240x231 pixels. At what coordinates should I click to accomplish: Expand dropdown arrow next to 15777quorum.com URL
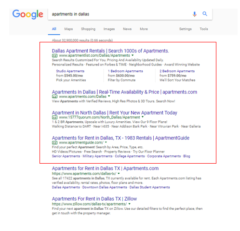pos(143,117)
